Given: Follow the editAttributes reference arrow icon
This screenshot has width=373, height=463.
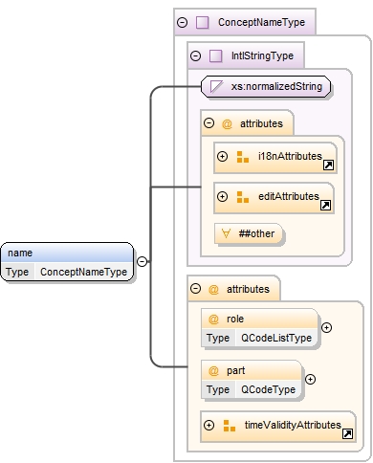Looking at the screenshot, I should (325, 205).
